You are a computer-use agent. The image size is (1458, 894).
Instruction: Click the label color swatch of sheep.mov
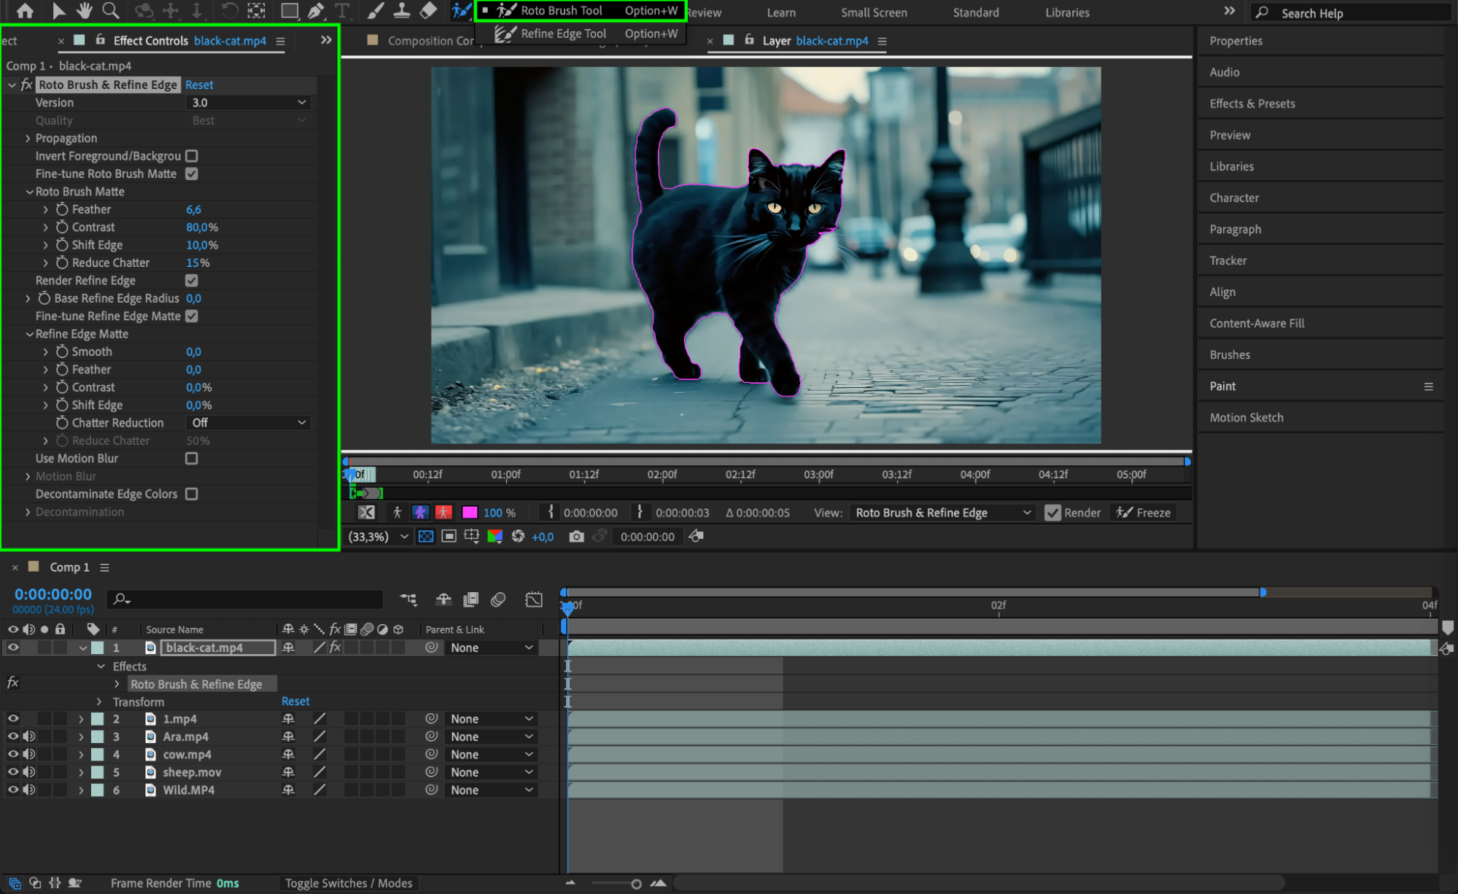click(x=97, y=772)
